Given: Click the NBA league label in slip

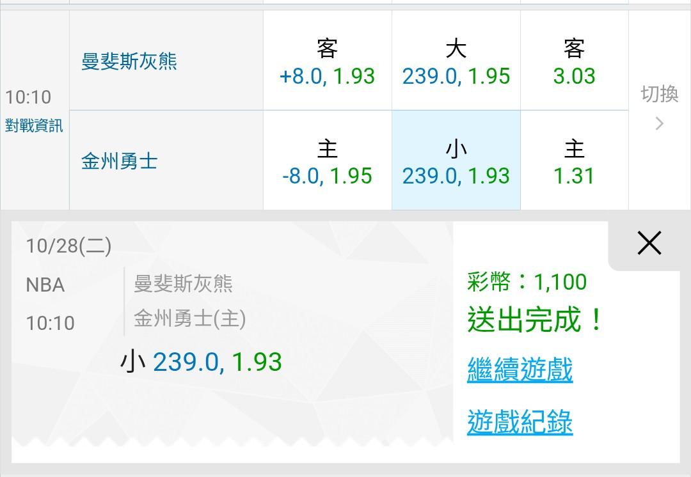Looking at the screenshot, I should 45,285.
